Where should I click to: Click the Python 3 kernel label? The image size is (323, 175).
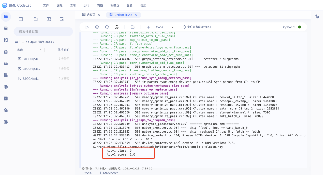289,27
